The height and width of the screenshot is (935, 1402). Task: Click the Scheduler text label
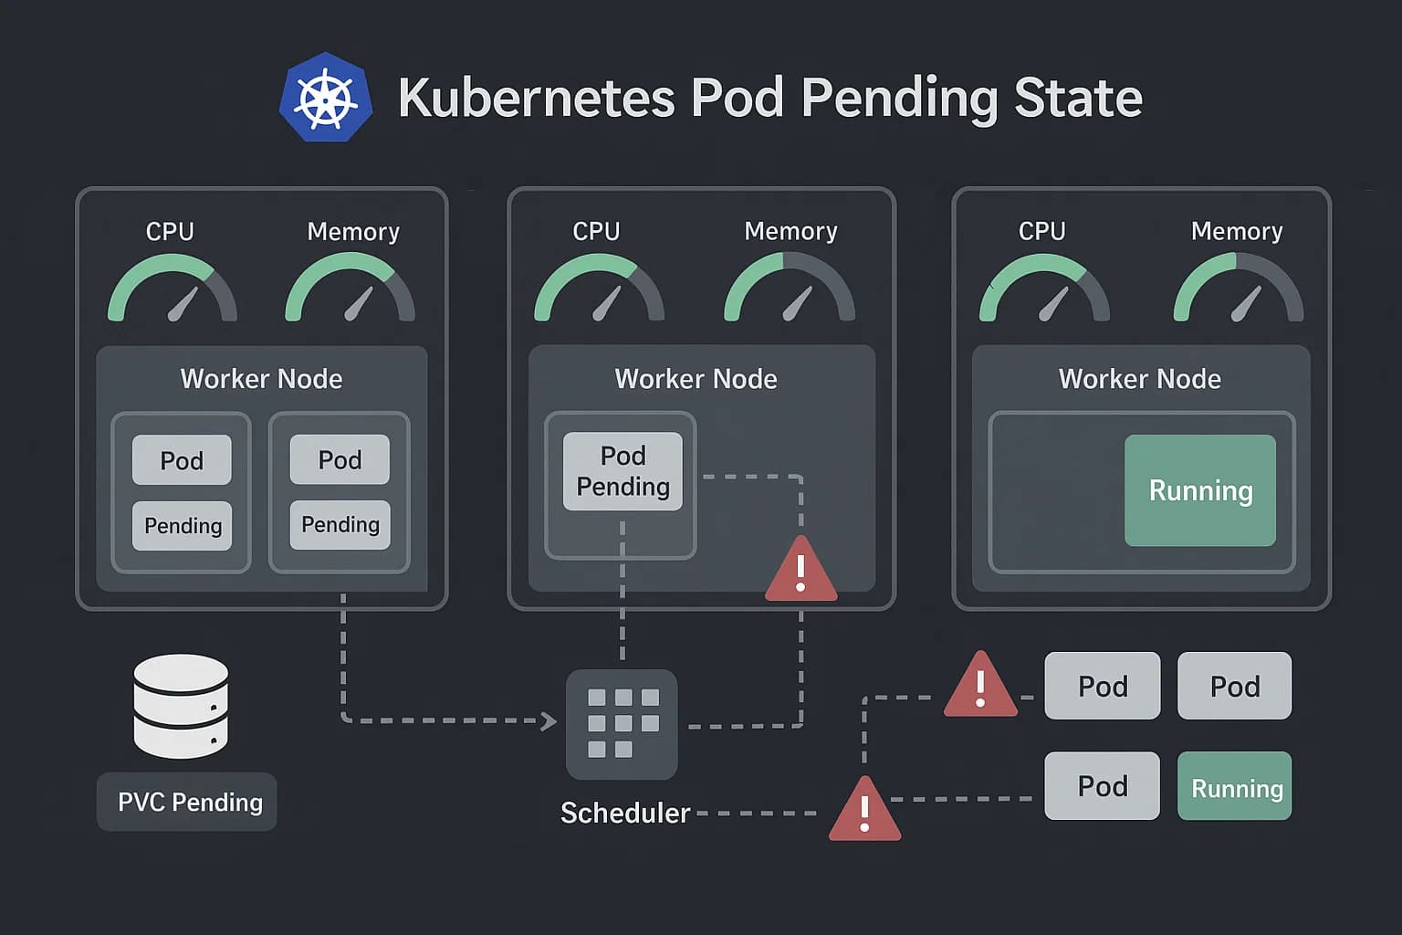(x=625, y=813)
